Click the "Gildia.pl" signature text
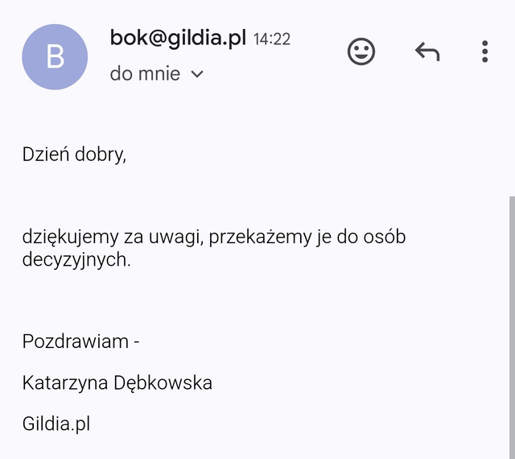Screen dimensions: 515x459 [x=56, y=424]
